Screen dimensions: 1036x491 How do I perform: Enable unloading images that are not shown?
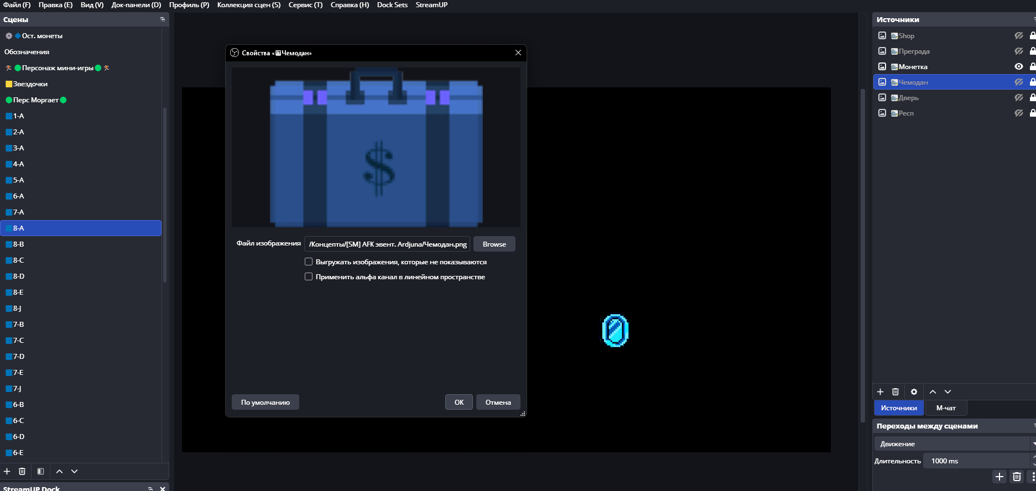[309, 262]
